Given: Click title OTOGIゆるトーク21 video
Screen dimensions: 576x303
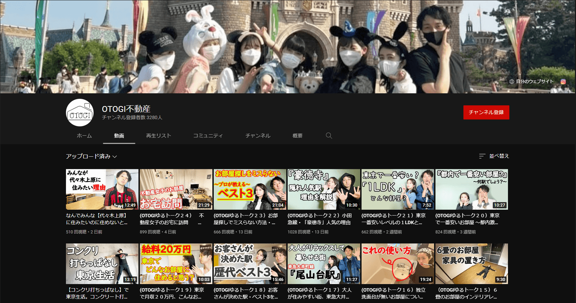Looking at the screenshot, I should tap(394, 219).
